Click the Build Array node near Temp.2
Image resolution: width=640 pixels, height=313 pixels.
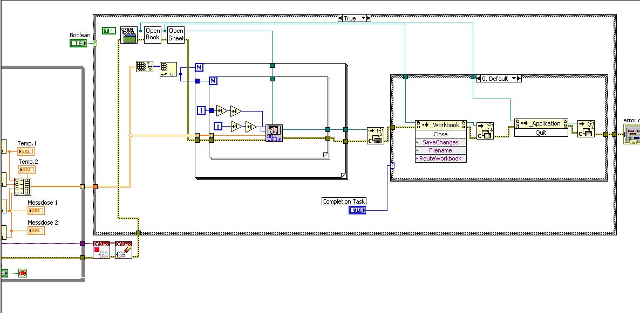pos(23,186)
